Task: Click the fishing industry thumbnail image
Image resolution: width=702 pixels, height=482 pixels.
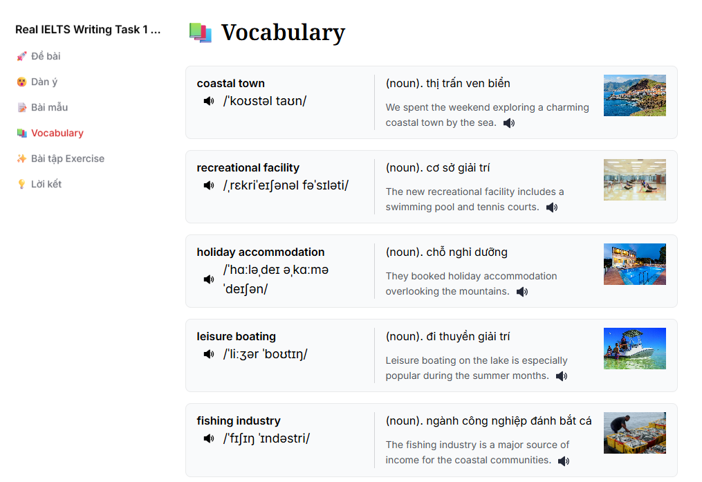Action: (634, 433)
